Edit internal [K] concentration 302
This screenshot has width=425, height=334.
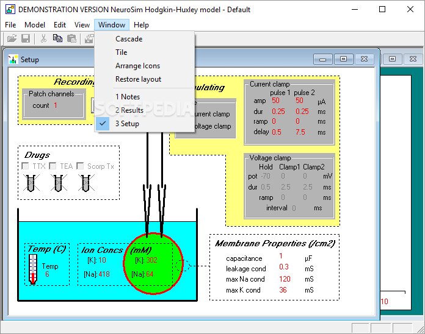click(x=151, y=260)
